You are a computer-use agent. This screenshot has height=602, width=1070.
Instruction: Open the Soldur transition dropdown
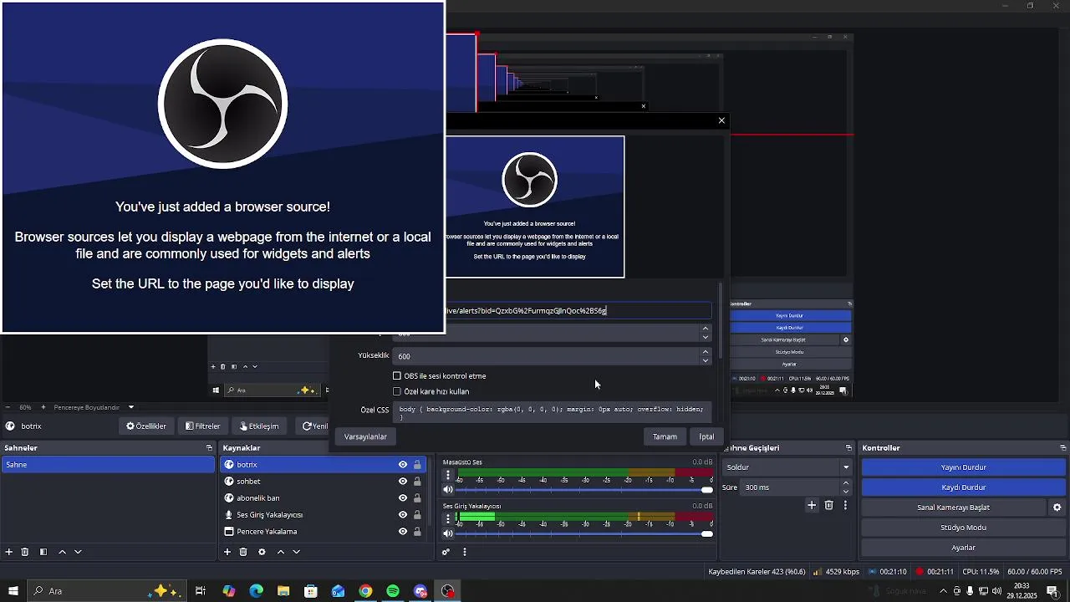[x=787, y=467]
